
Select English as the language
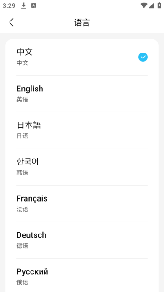coord(82,94)
